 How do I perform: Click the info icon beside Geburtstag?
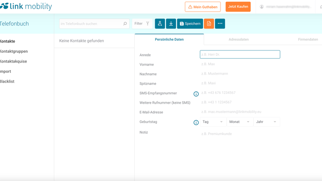tap(196, 122)
